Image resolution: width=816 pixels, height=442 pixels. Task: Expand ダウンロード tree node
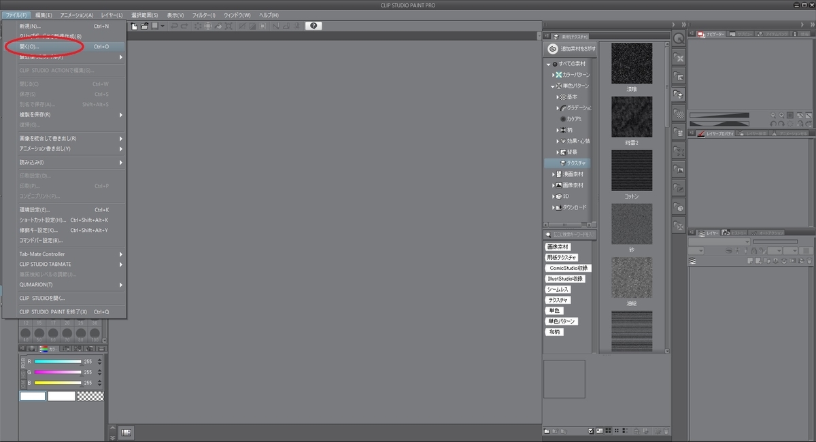click(554, 207)
